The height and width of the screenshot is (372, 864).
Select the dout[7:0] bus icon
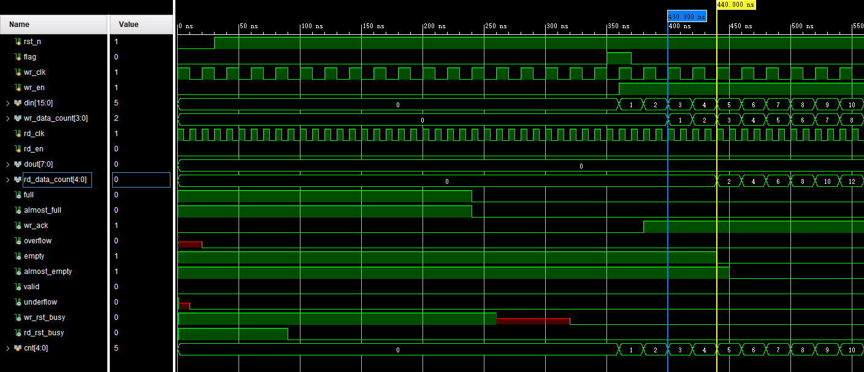(17, 164)
